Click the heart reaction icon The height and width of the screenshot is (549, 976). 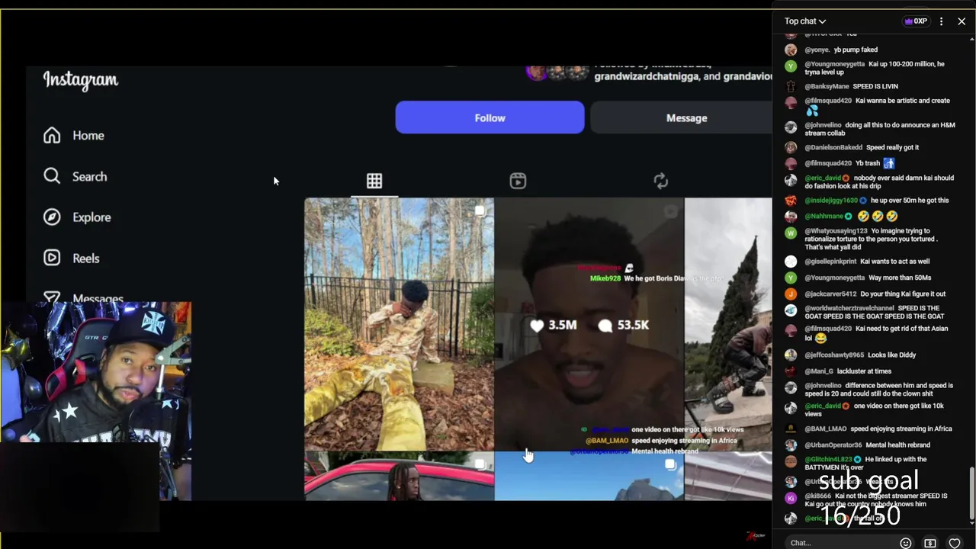point(955,543)
